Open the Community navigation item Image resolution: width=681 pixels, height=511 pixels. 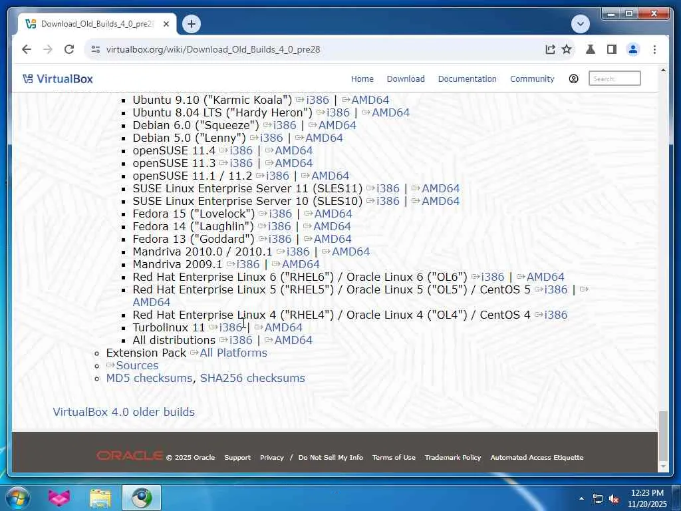pos(532,79)
